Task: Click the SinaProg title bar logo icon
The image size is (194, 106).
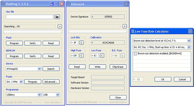Action: point(3,4)
